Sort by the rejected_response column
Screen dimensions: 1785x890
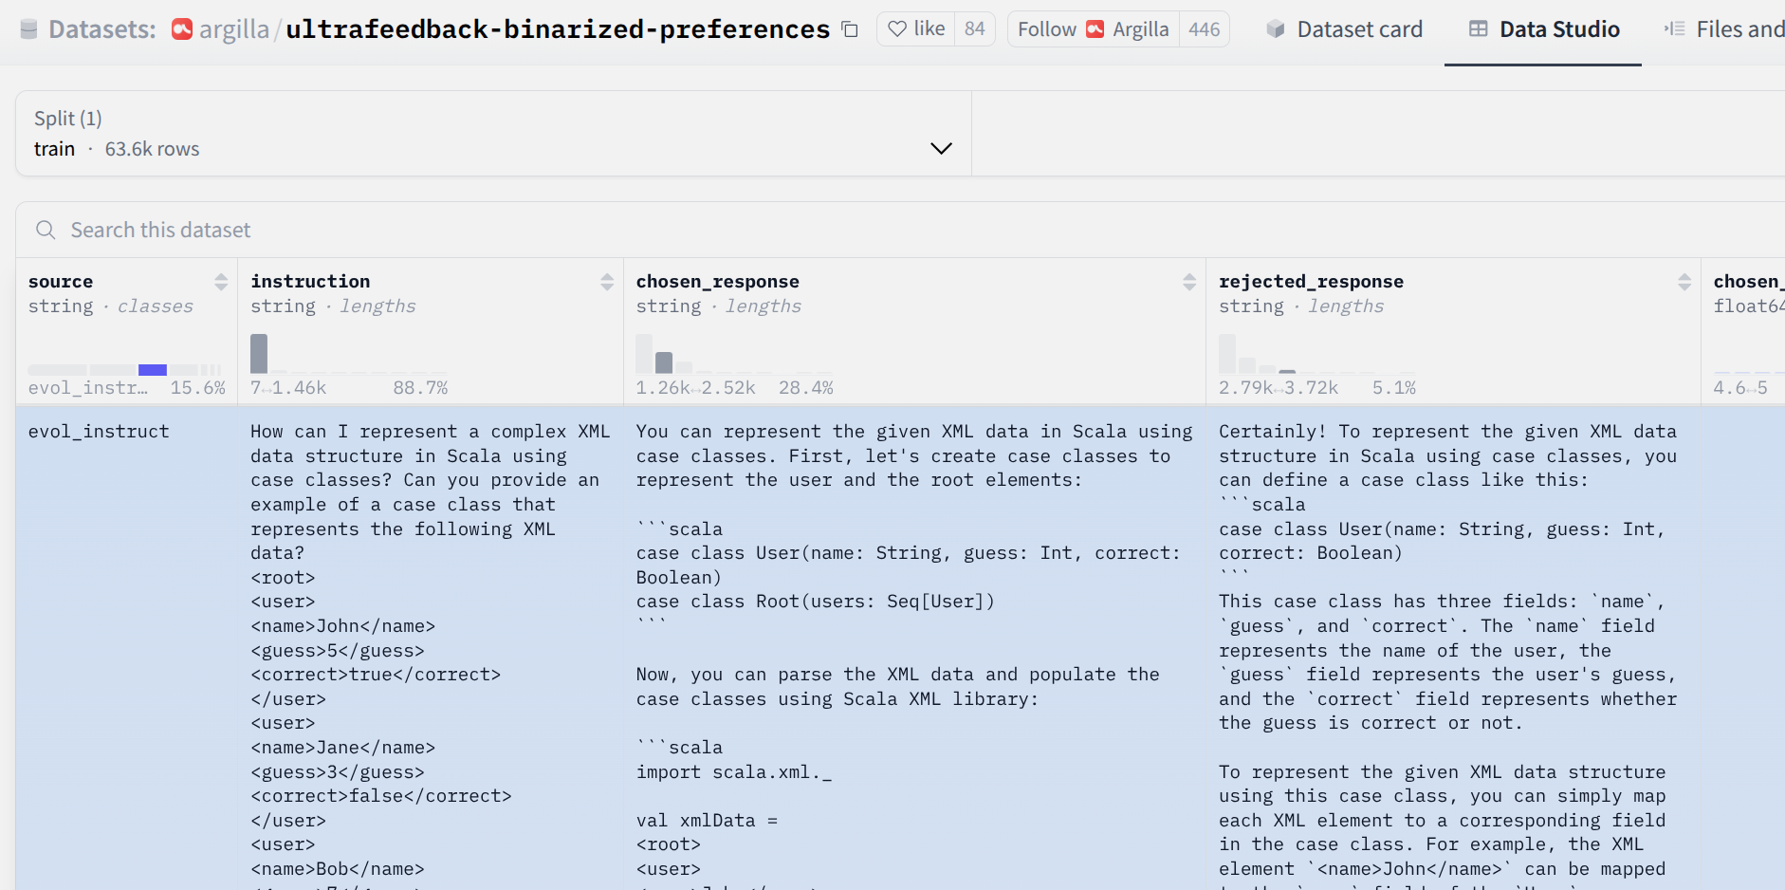tap(1684, 282)
